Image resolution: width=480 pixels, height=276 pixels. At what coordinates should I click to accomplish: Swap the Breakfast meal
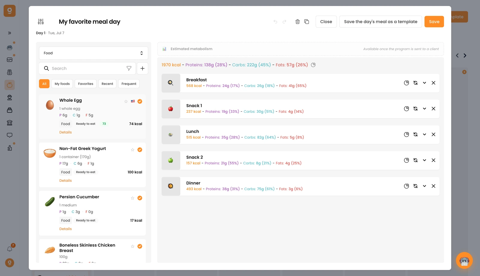pos(415,83)
